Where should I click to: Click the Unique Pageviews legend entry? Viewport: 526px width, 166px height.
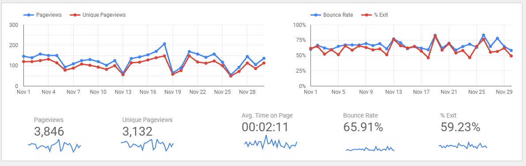point(98,15)
